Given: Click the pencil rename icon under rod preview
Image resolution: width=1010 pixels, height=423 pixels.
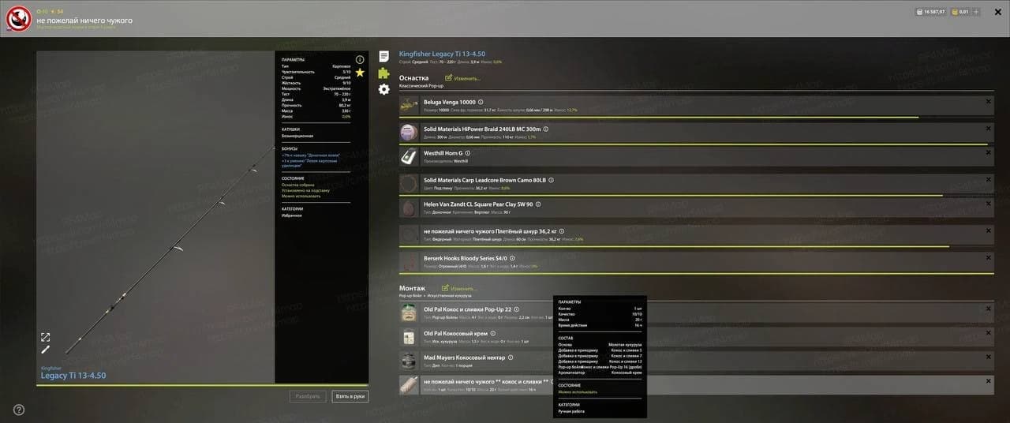Looking at the screenshot, I should pyautogui.click(x=46, y=350).
